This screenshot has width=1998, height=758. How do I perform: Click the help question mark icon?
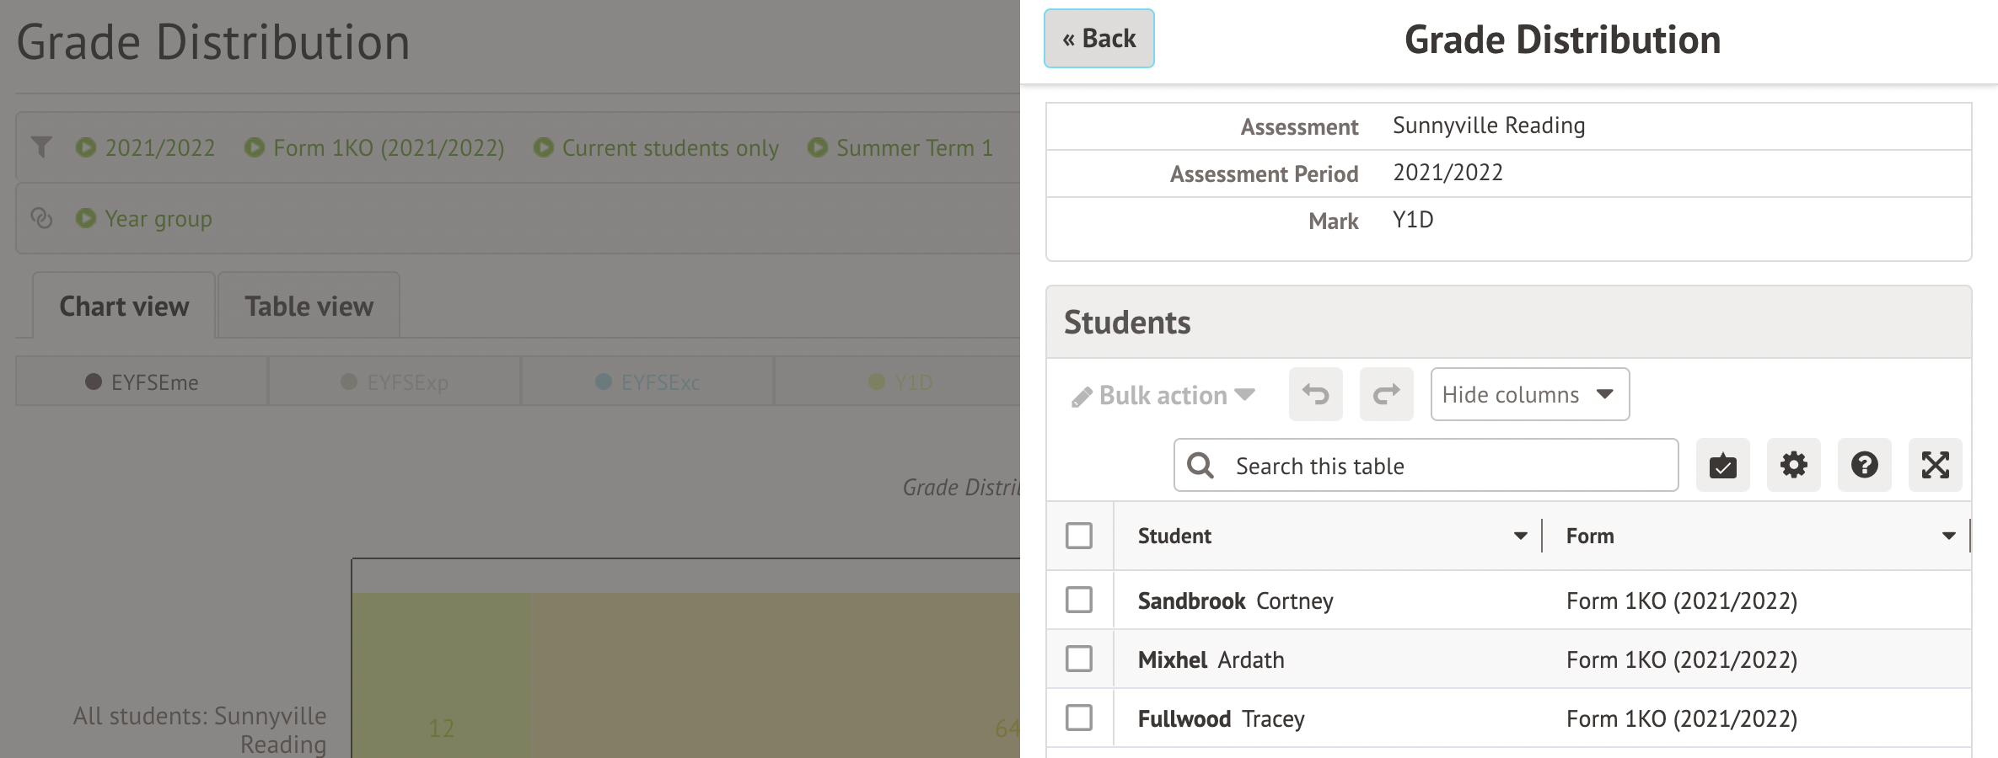point(1864,465)
